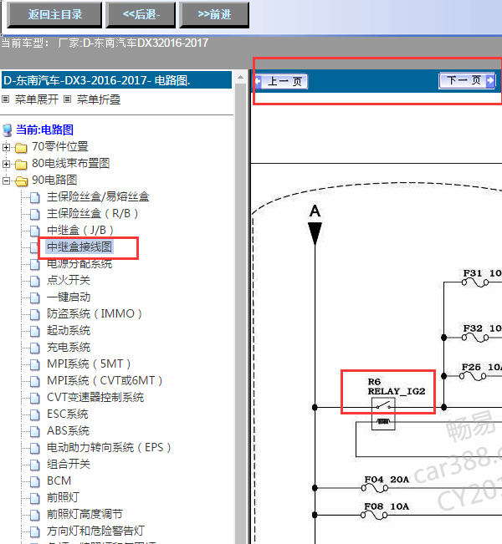
Task: Click the computer icon beside 当前:电路图
Action: click(7, 130)
